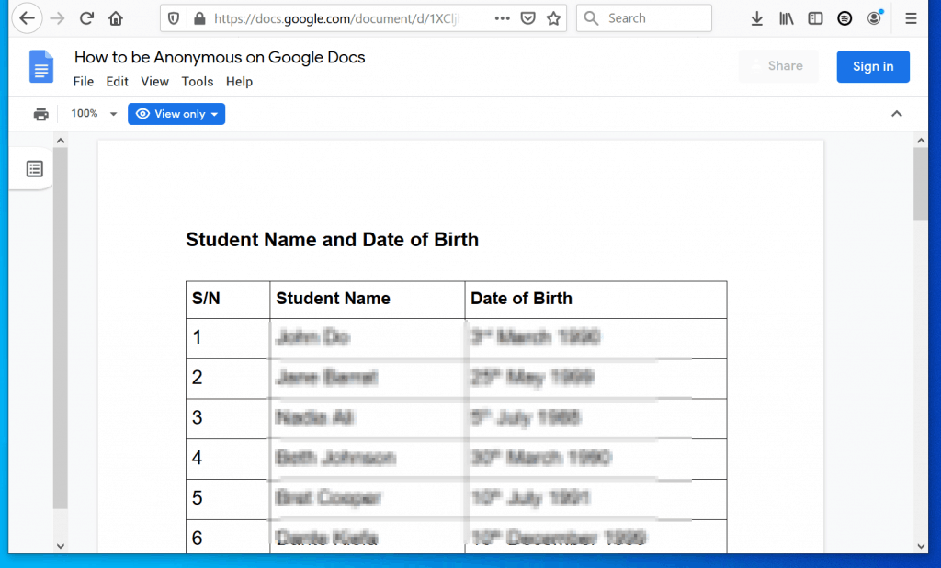Open the Firefox hamburger menu
This screenshot has height=568, width=941.
(x=911, y=18)
